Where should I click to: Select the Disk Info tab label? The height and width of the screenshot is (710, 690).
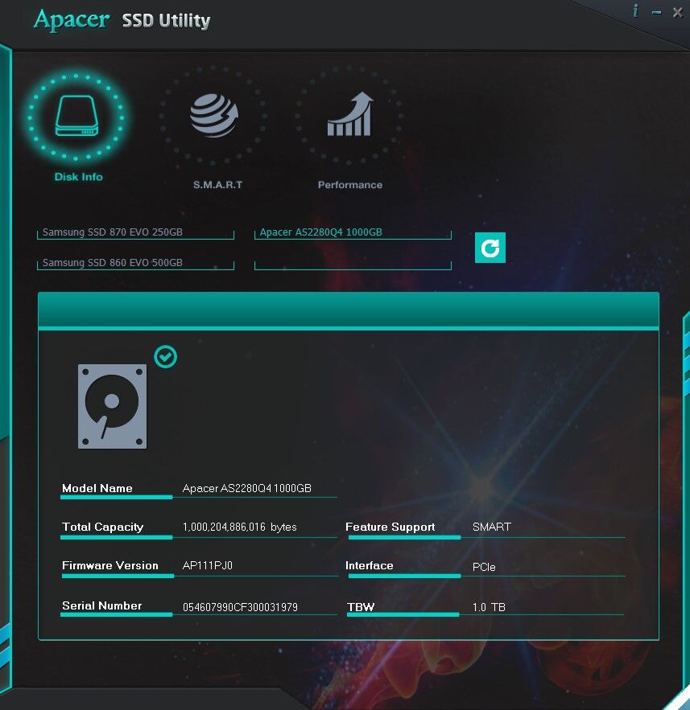click(x=78, y=177)
